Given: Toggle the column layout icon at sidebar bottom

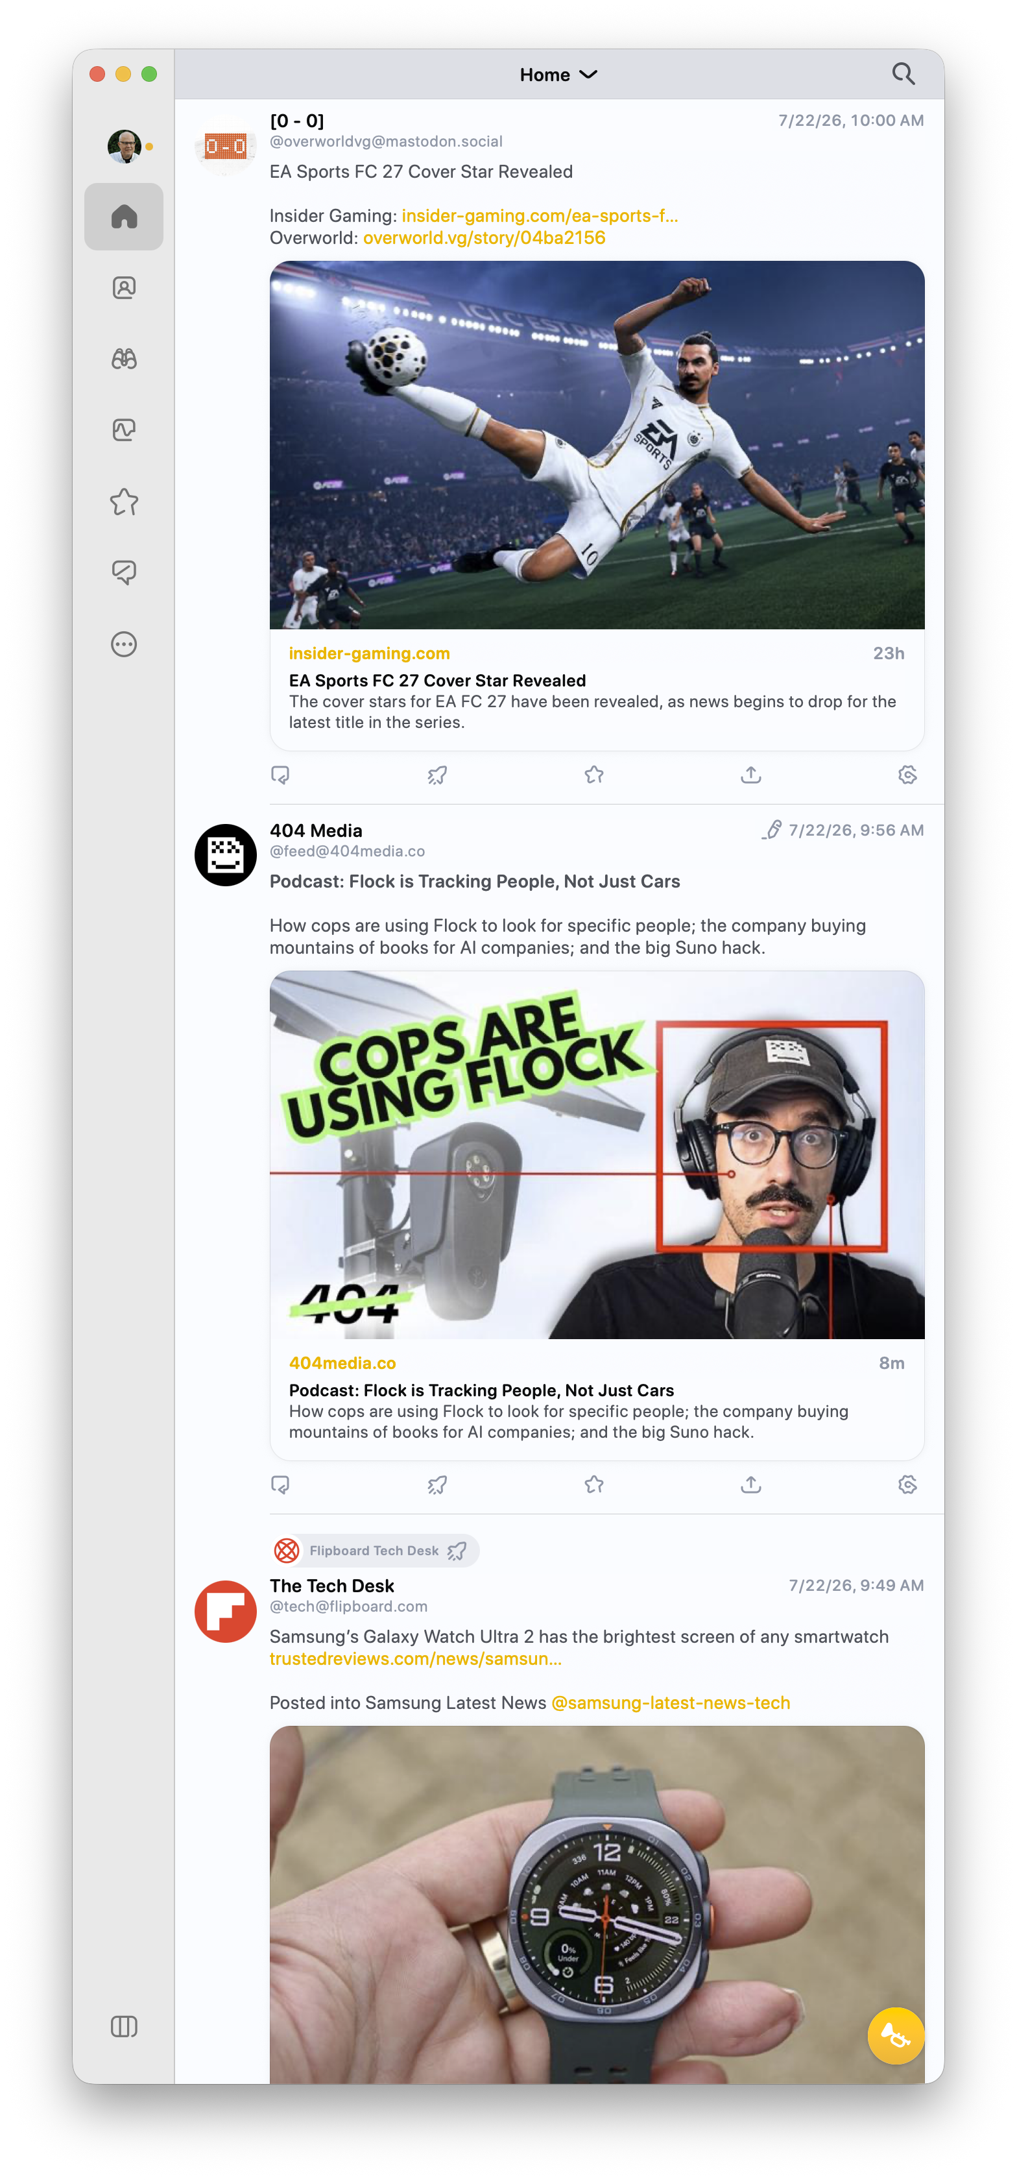Looking at the screenshot, I should [x=123, y=2026].
